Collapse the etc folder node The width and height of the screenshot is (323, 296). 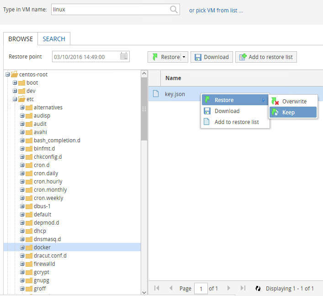pyautogui.click(x=15, y=99)
